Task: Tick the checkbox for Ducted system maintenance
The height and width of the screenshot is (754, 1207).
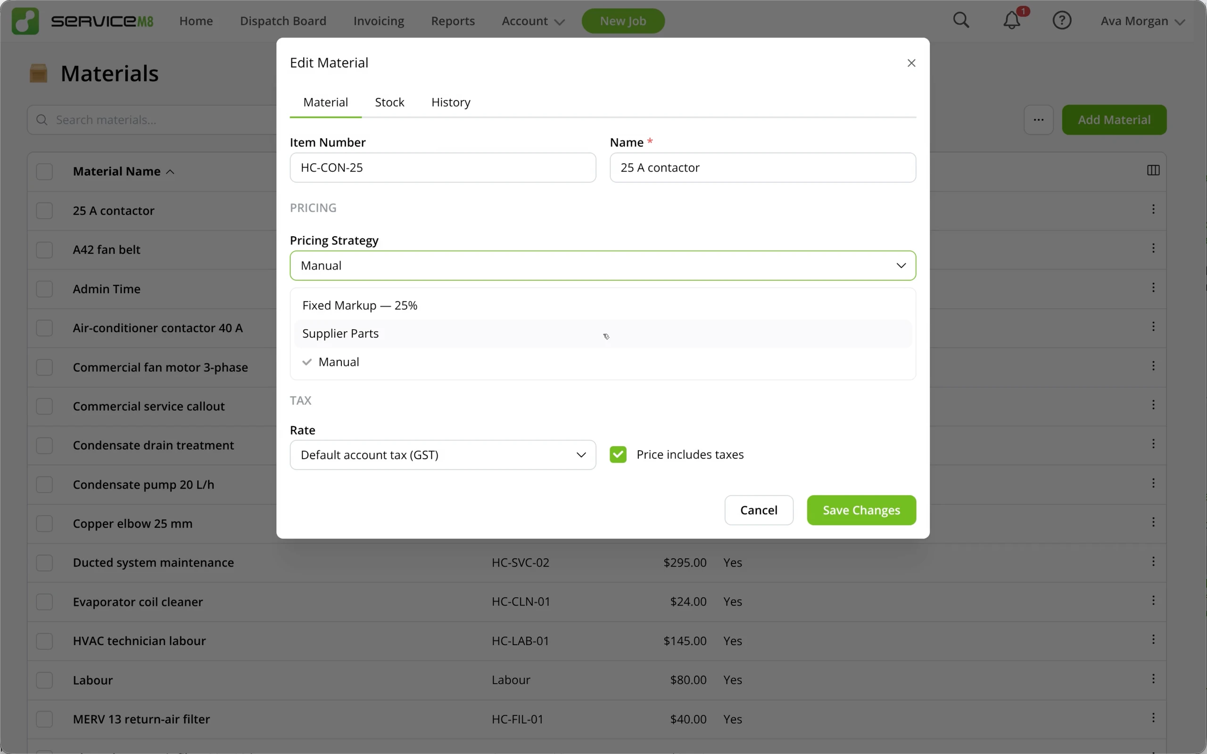Action: click(x=44, y=563)
